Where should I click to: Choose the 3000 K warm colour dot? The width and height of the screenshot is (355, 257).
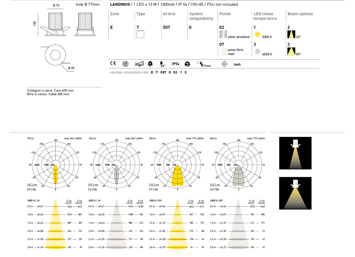tap(257, 34)
